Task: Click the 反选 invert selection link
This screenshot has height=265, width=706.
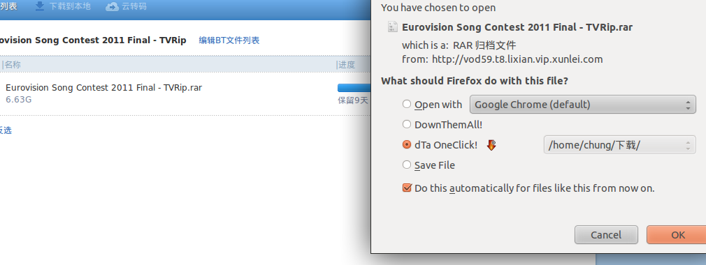Action: (x=6, y=130)
